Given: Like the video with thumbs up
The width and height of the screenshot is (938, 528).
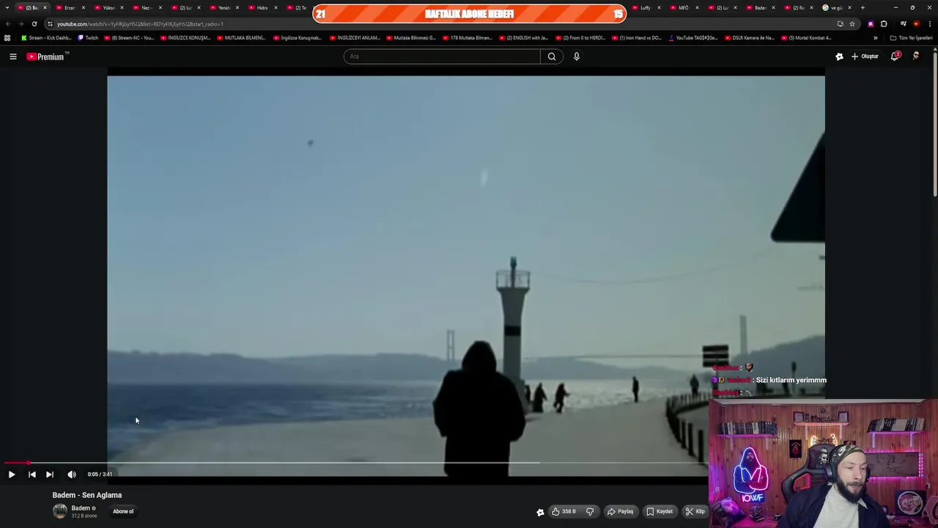Looking at the screenshot, I should (x=564, y=511).
